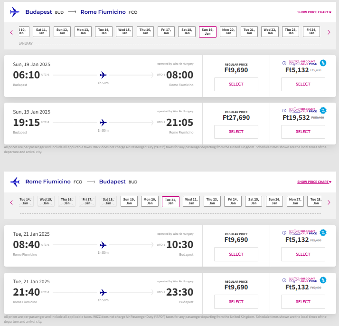The width and height of the screenshot is (339, 326).
Task: Select regular price Ft27,690 for 19:15 flight
Action: [236, 132]
